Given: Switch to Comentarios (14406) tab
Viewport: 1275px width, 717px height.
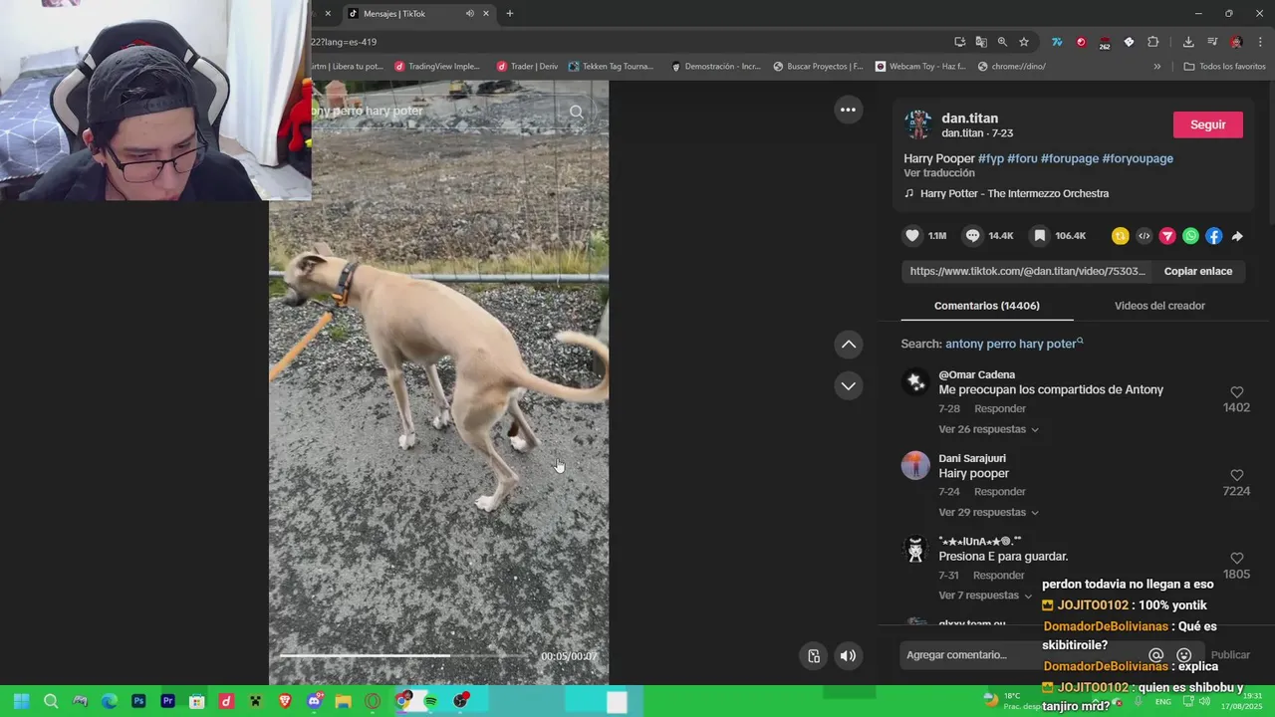Looking at the screenshot, I should click(x=987, y=306).
